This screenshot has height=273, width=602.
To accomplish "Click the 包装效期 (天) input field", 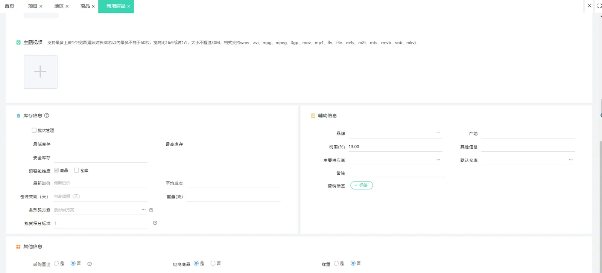I will click(100, 197).
